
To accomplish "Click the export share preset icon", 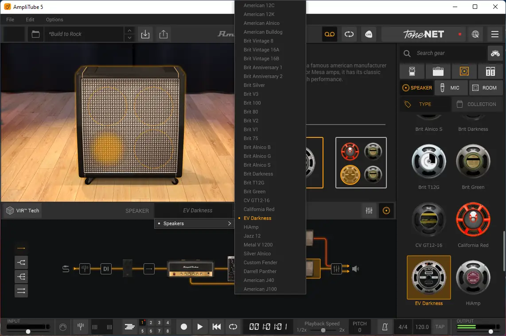I will tap(163, 34).
